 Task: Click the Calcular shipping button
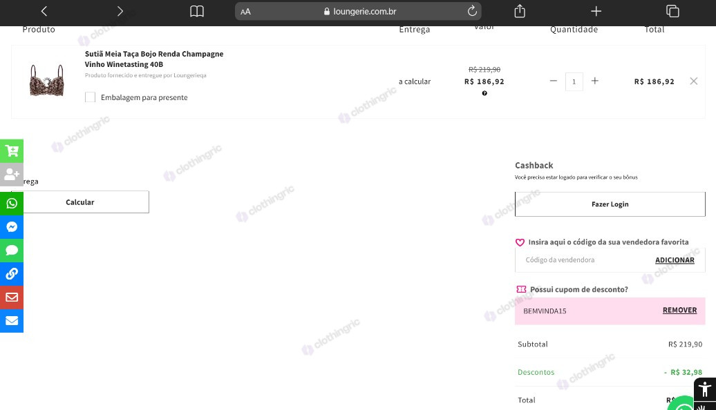[x=80, y=202]
